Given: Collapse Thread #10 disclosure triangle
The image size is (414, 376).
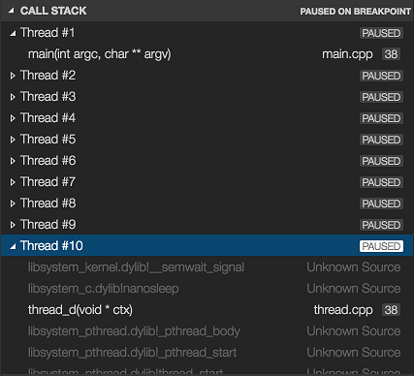Looking at the screenshot, I should (13, 246).
